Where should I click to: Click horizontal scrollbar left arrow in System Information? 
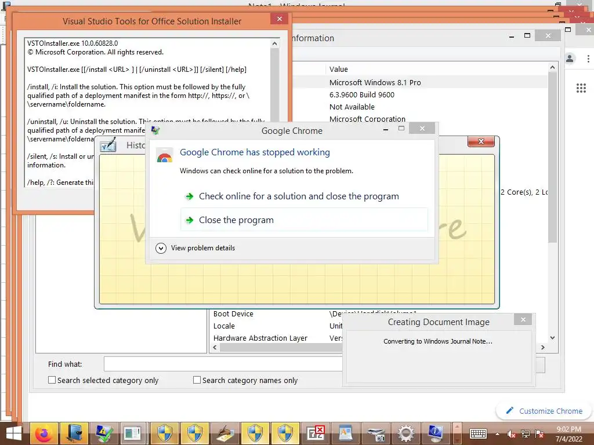click(215, 348)
